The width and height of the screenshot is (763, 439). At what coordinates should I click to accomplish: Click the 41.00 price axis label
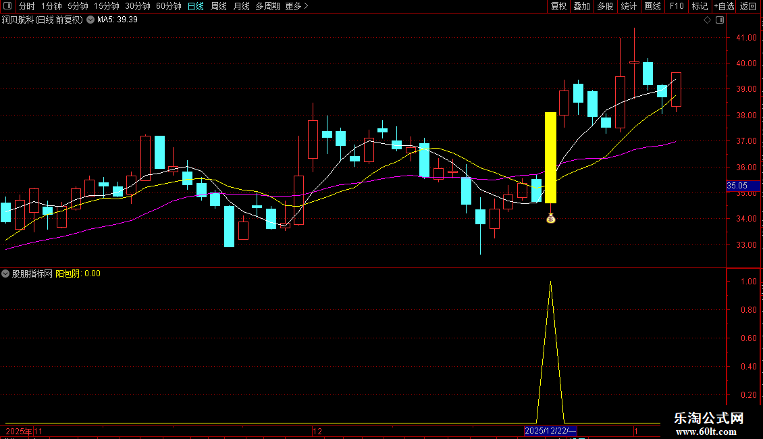point(746,37)
